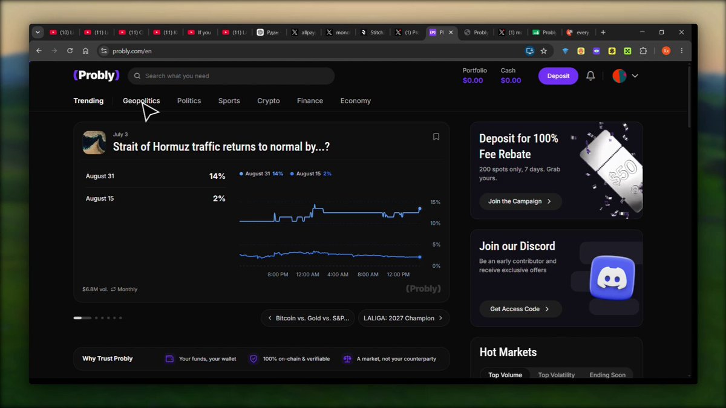Select the Top Volume tab
This screenshot has height=408, width=726.
tap(505, 375)
